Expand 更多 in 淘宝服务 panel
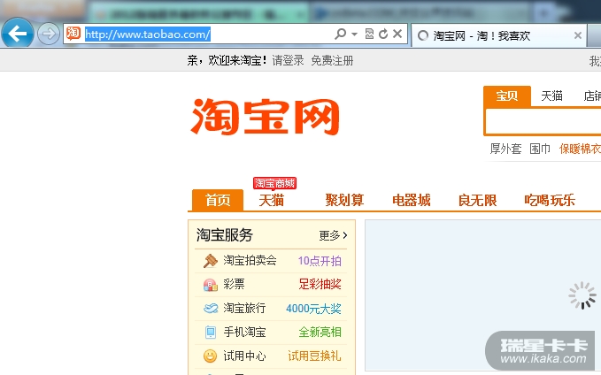Image resolution: width=601 pixels, height=375 pixels. (x=333, y=235)
